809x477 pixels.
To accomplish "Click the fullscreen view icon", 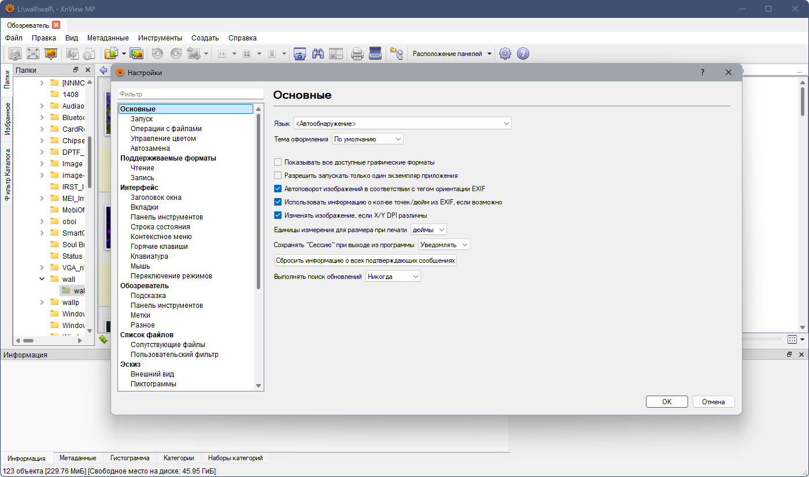I will (33, 54).
